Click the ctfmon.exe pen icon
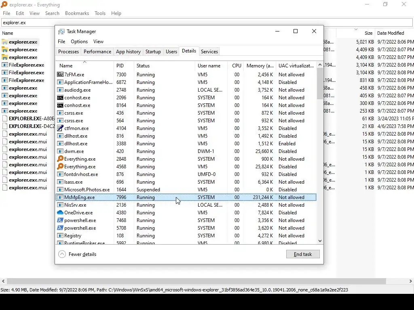The image size is (414, 310). click(60, 128)
